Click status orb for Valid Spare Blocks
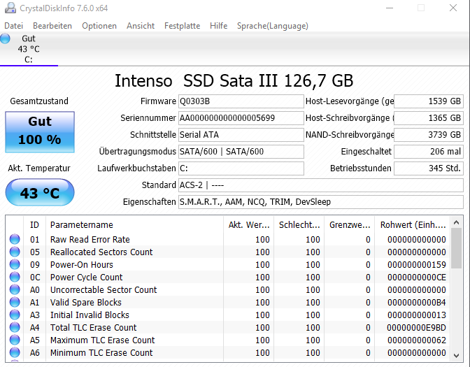 pos(15,302)
